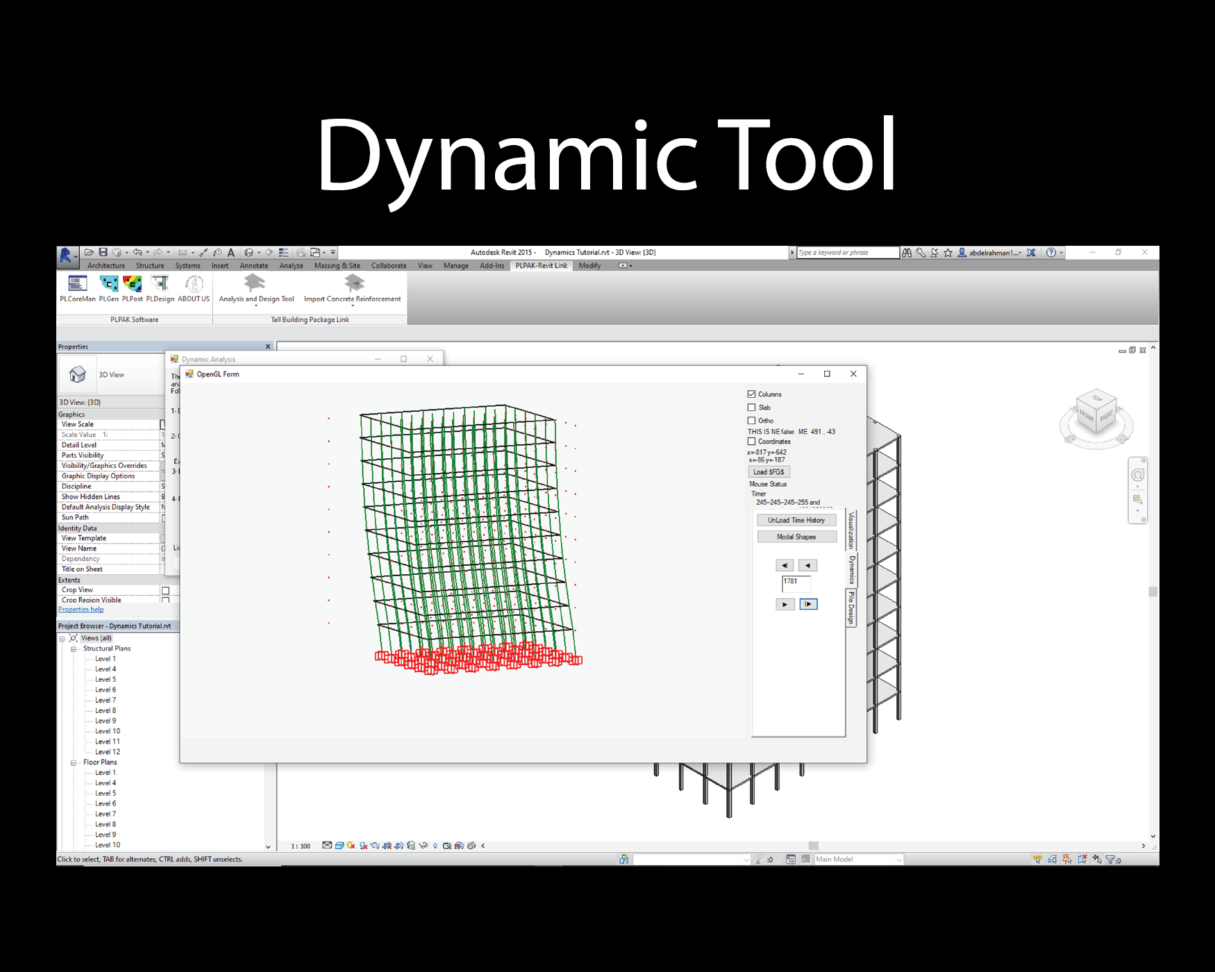Click the Revit save icon

click(103, 252)
